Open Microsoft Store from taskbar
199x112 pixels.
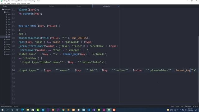click(33, 110)
